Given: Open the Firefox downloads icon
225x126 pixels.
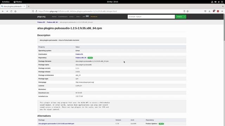Looking at the screenshot, I should click(210, 11).
